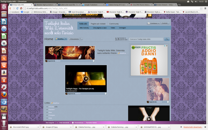208x130 pixels.
Task: Bookmark this page with the star icon
Action: click(x=201, y=8)
